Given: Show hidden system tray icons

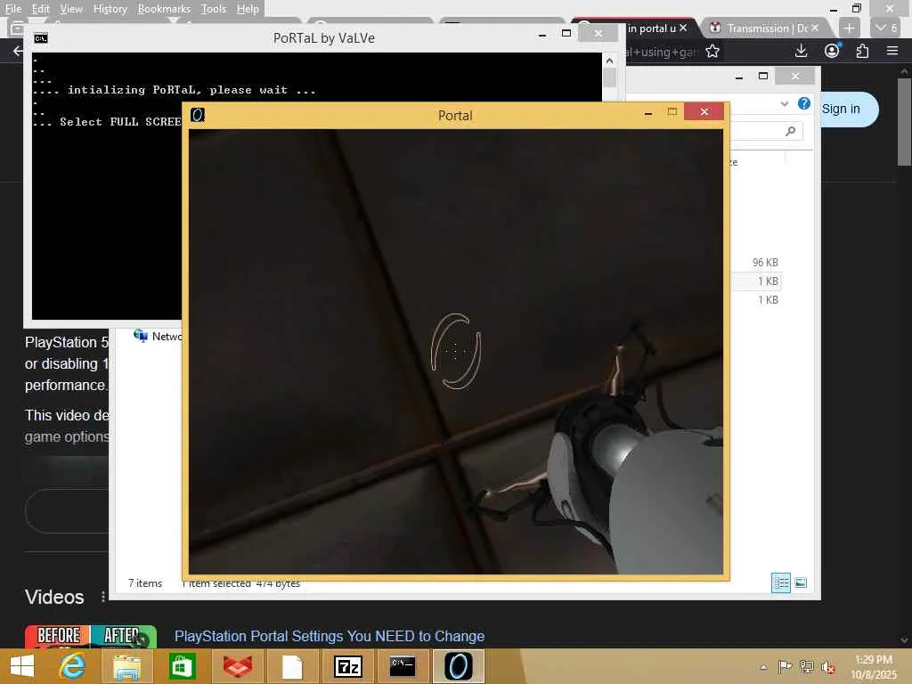Looking at the screenshot, I should click(x=763, y=667).
